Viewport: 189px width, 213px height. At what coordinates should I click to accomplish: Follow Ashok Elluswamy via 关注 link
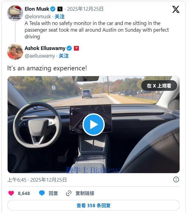pyautogui.click(x=64, y=56)
